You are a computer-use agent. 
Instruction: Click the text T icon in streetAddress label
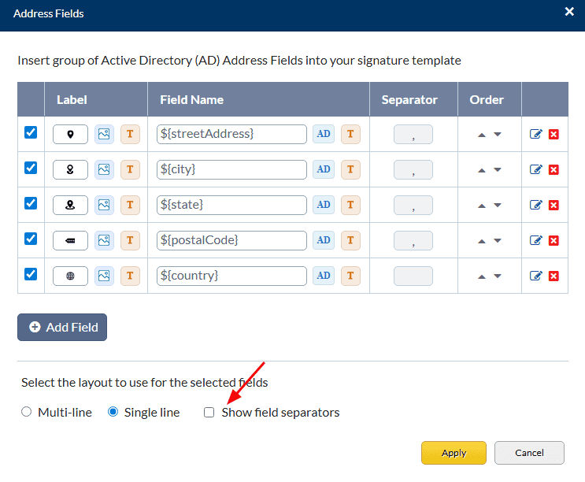pyautogui.click(x=130, y=134)
